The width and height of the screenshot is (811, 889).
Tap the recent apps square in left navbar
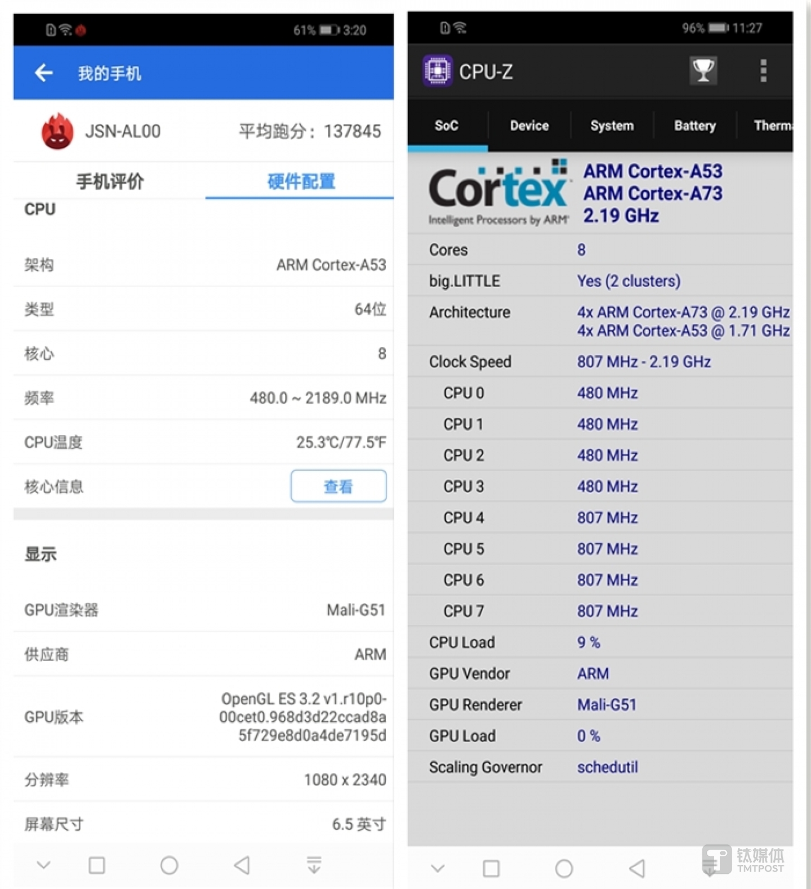97,865
